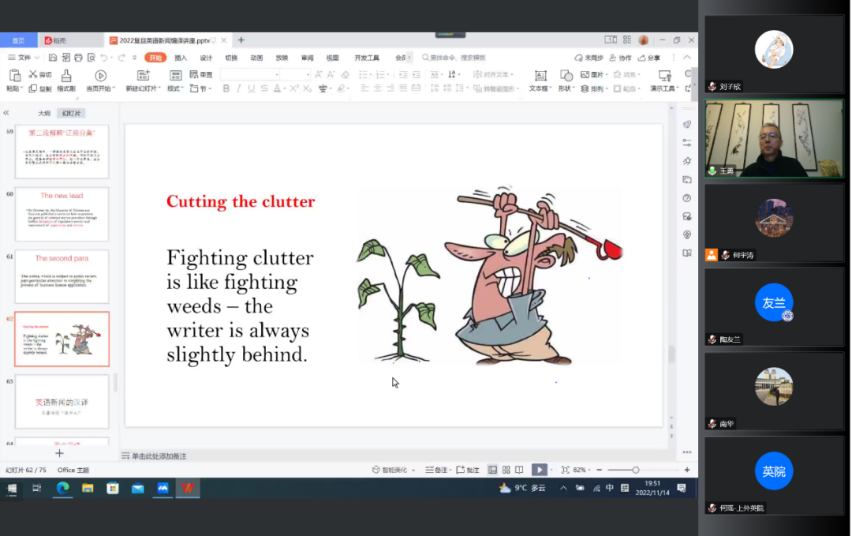Open Microsoft Edge from the taskbar
Screen dimensions: 852x536
pyautogui.click(x=62, y=488)
